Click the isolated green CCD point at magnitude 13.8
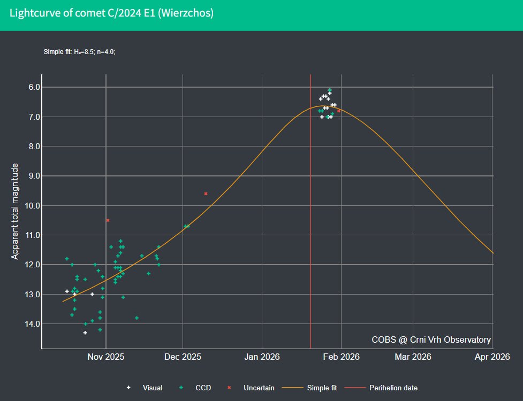The image size is (523, 401). click(137, 318)
